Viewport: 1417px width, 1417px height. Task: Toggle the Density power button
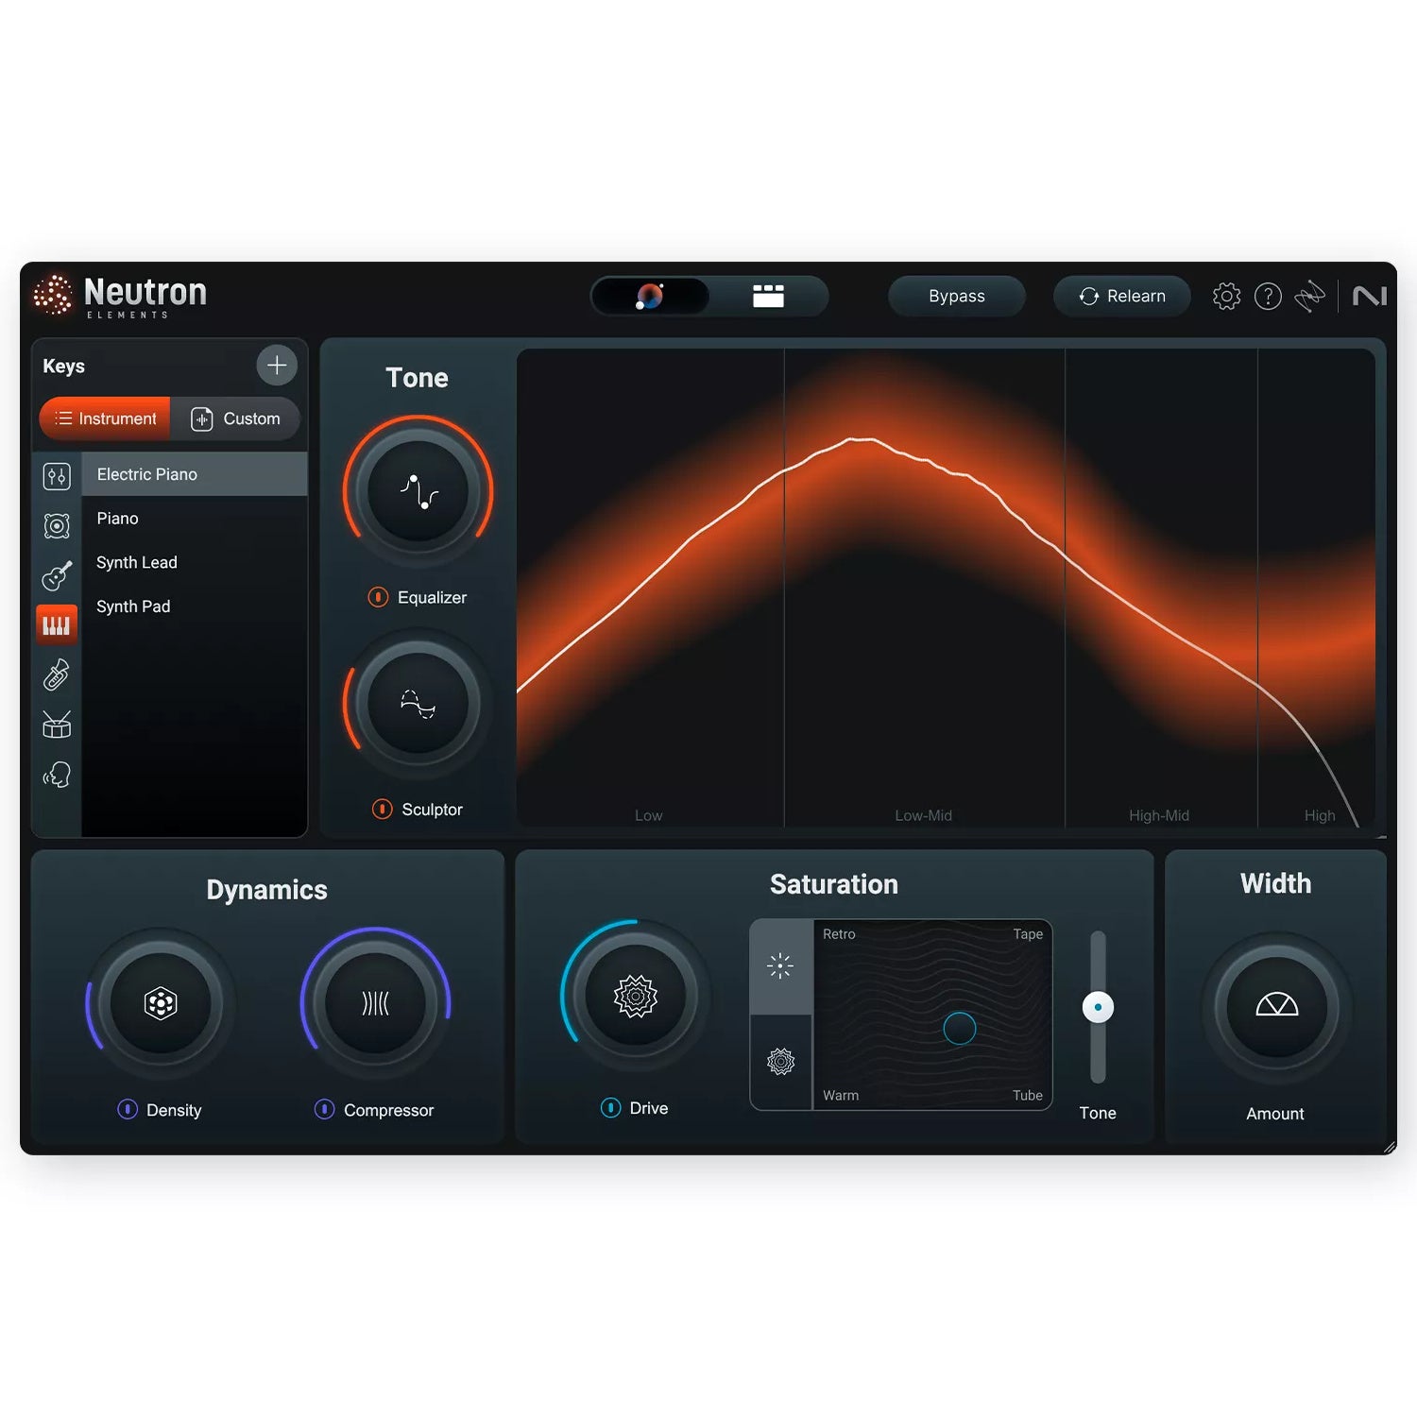coord(127,1110)
